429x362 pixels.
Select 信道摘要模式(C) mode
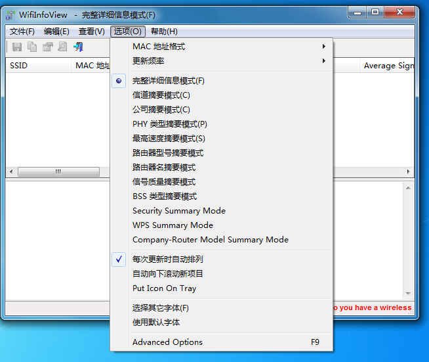tap(222, 95)
